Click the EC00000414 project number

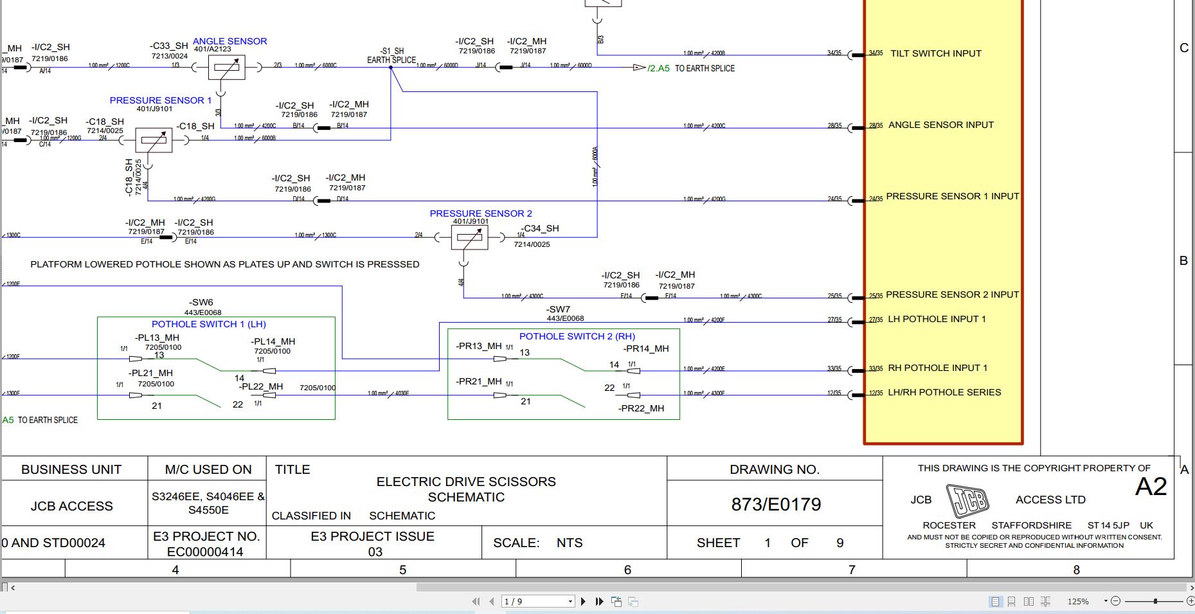click(206, 552)
